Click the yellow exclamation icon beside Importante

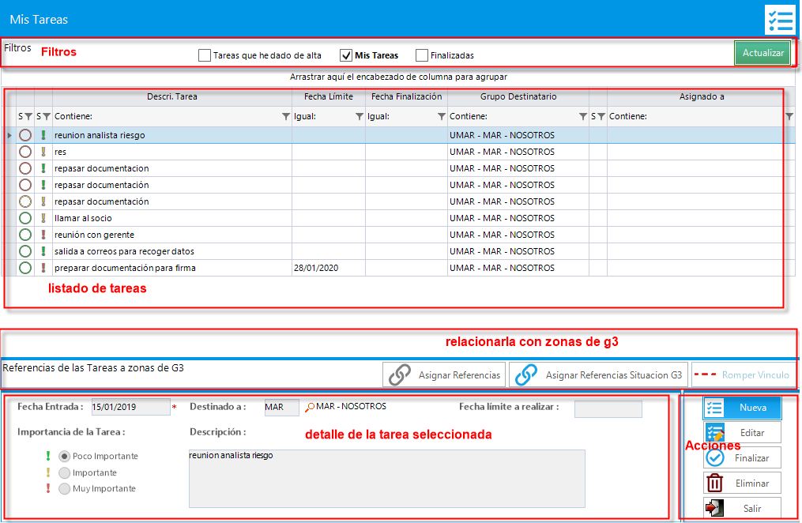tap(48, 472)
